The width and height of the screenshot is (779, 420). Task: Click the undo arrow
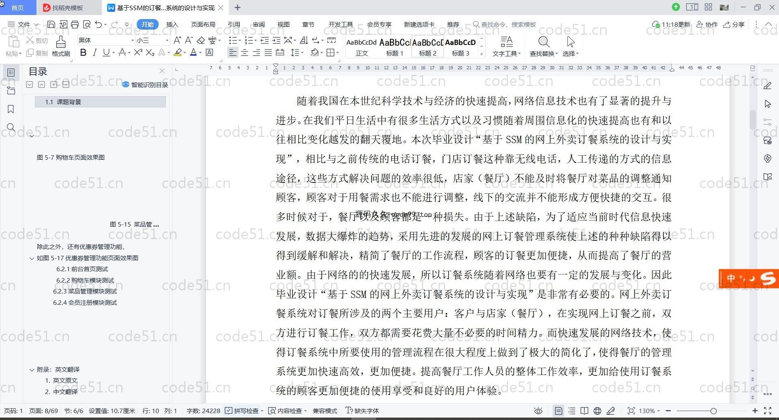[x=98, y=24]
